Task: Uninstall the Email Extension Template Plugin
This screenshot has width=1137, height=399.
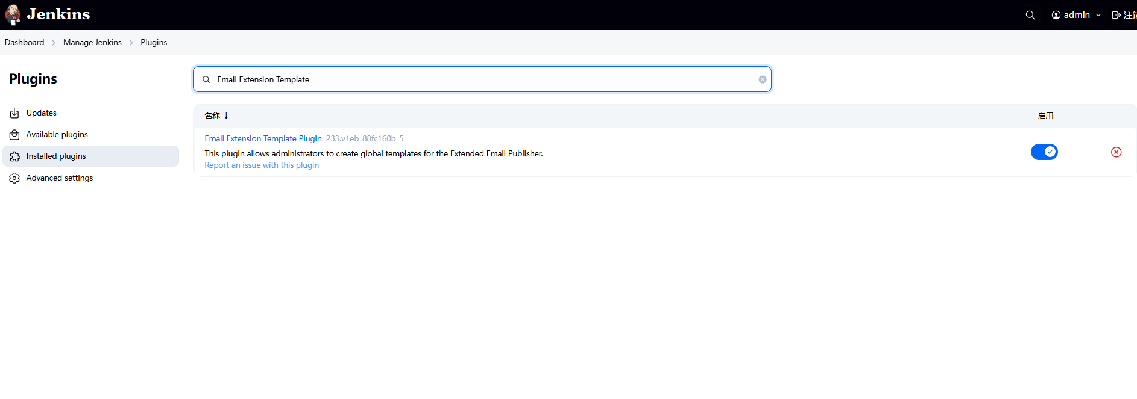Action: [1116, 152]
